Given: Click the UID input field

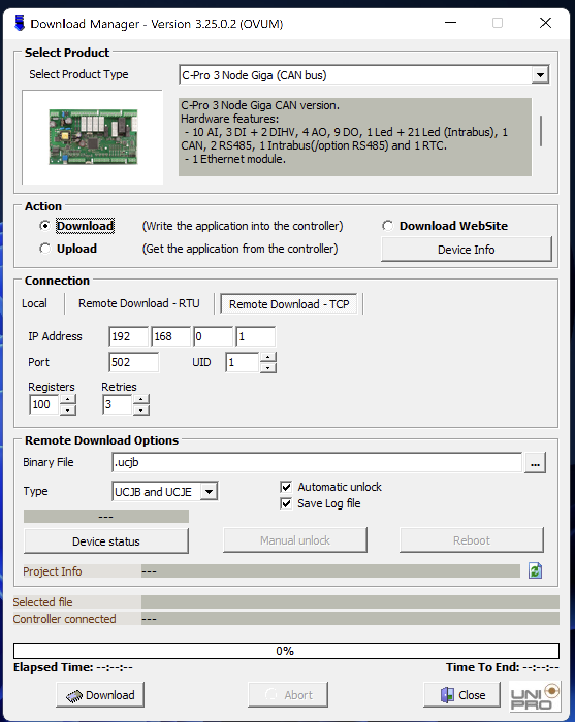Looking at the screenshot, I should 243,362.
